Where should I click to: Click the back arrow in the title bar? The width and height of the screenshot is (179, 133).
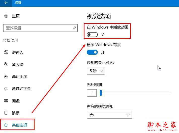pos(6,3)
